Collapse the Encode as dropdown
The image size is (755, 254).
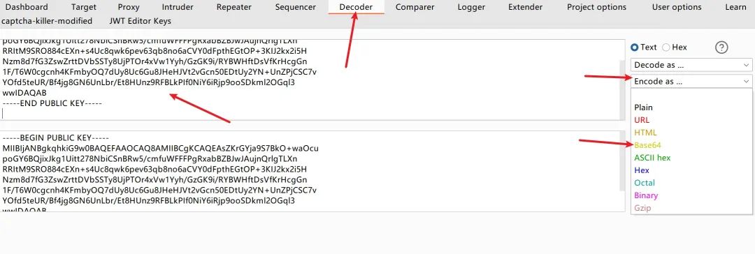(691, 82)
